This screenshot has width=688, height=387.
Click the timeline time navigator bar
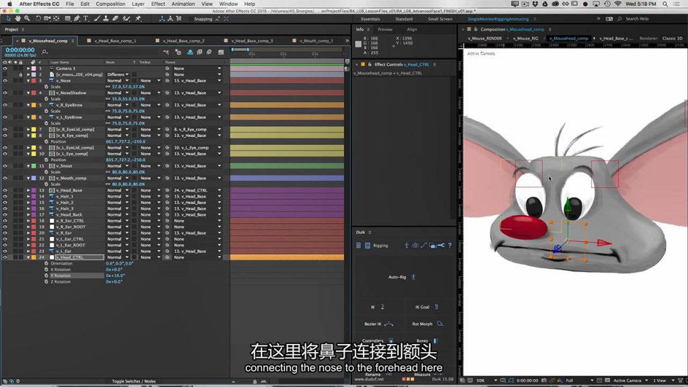[241, 50]
